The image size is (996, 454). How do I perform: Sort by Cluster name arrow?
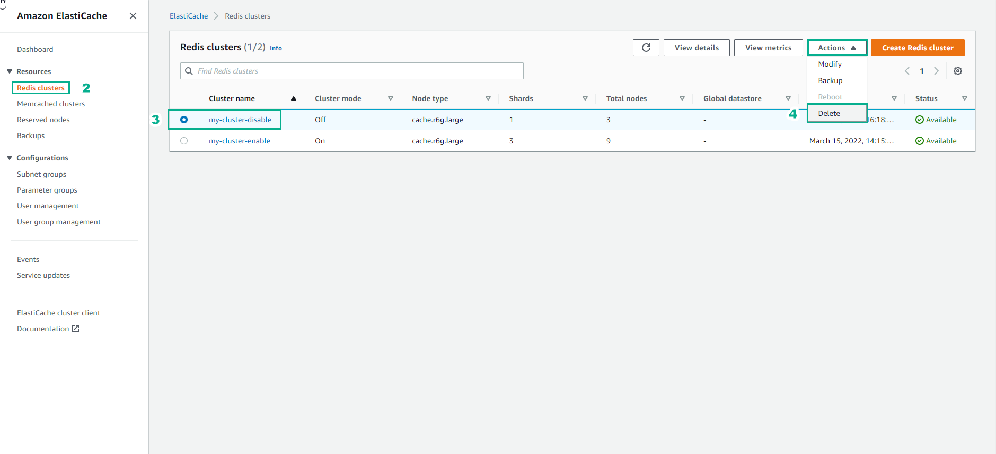click(x=294, y=98)
